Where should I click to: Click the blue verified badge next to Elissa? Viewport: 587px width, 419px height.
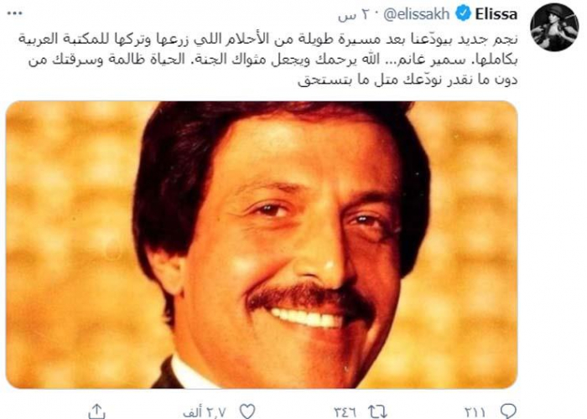463,14
